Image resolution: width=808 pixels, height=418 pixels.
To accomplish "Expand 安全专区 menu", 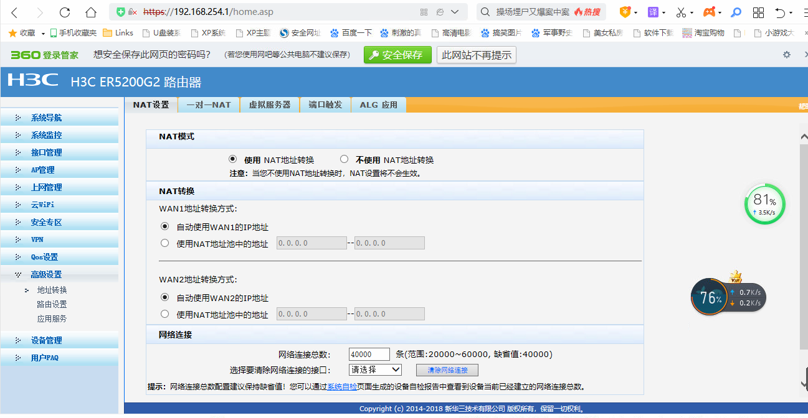I will (x=59, y=222).
